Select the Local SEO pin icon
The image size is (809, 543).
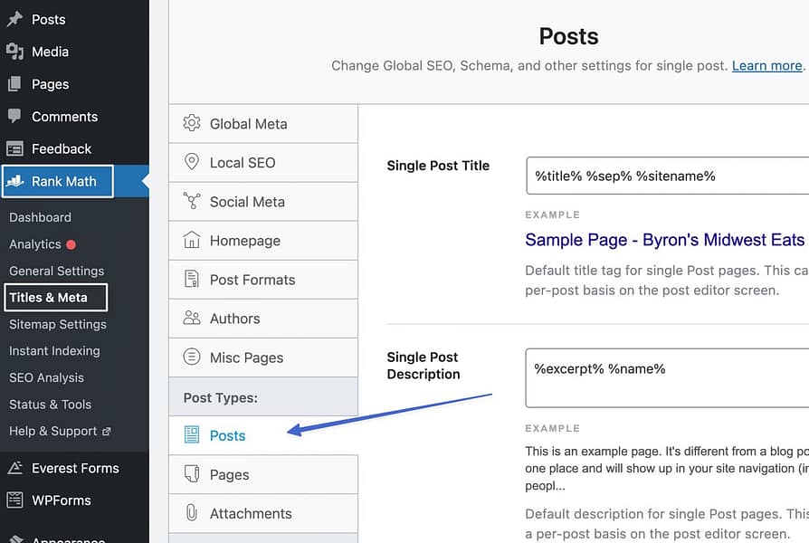[191, 162]
